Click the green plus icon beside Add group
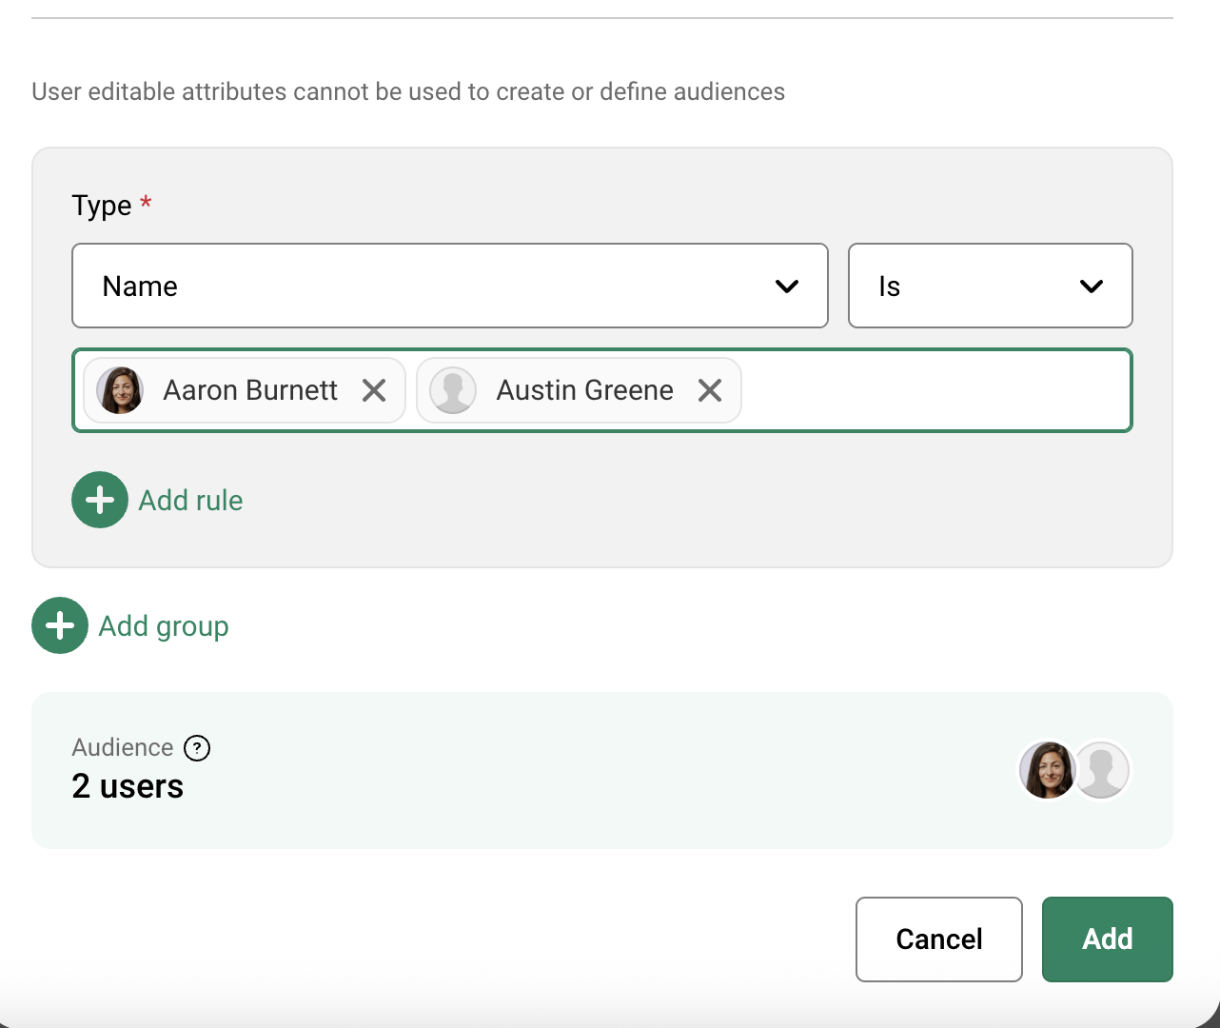The image size is (1220, 1028). tap(60, 625)
